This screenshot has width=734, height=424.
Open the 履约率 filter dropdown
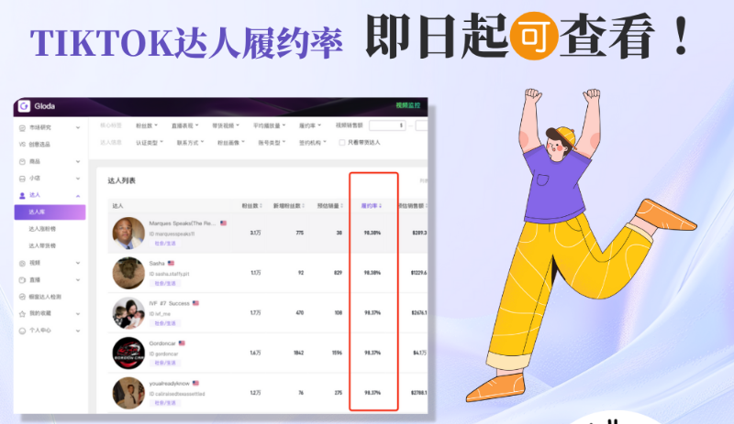310,125
